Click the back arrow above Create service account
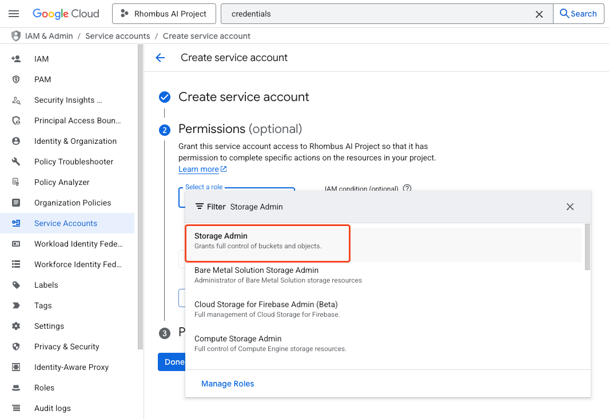Image resolution: width=609 pixels, height=419 pixels. pos(160,58)
